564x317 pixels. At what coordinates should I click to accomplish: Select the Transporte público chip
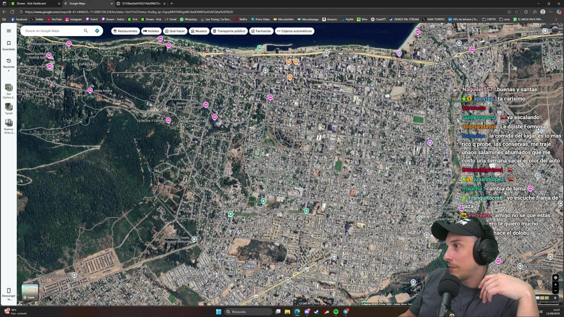(229, 31)
